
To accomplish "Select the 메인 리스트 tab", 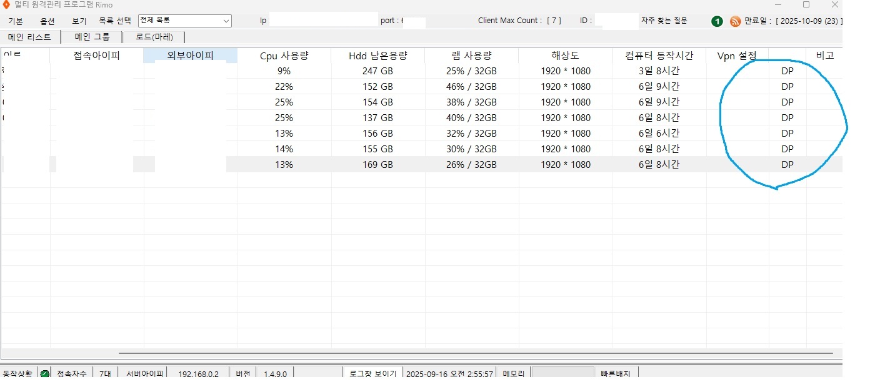I will (x=29, y=37).
